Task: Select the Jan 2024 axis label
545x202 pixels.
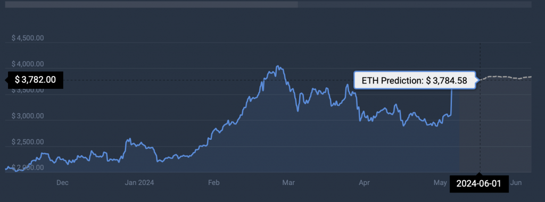Action: coord(139,182)
